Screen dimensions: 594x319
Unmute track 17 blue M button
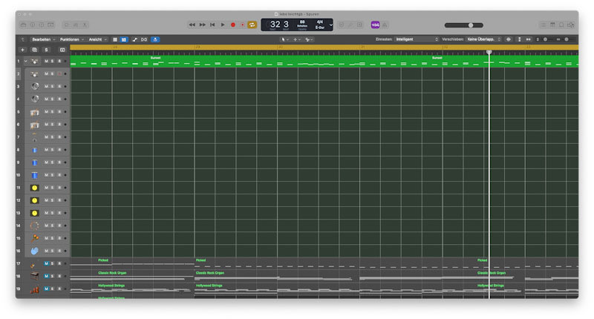pos(46,264)
